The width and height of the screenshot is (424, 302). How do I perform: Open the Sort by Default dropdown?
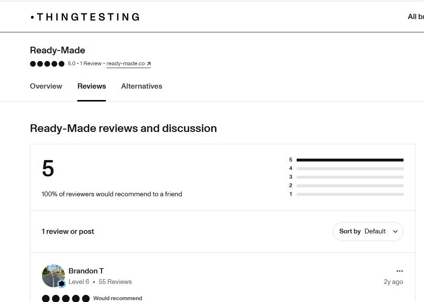tap(368, 232)
